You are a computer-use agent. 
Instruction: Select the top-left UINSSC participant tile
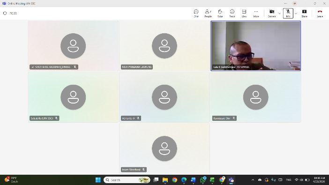(73, 46)
